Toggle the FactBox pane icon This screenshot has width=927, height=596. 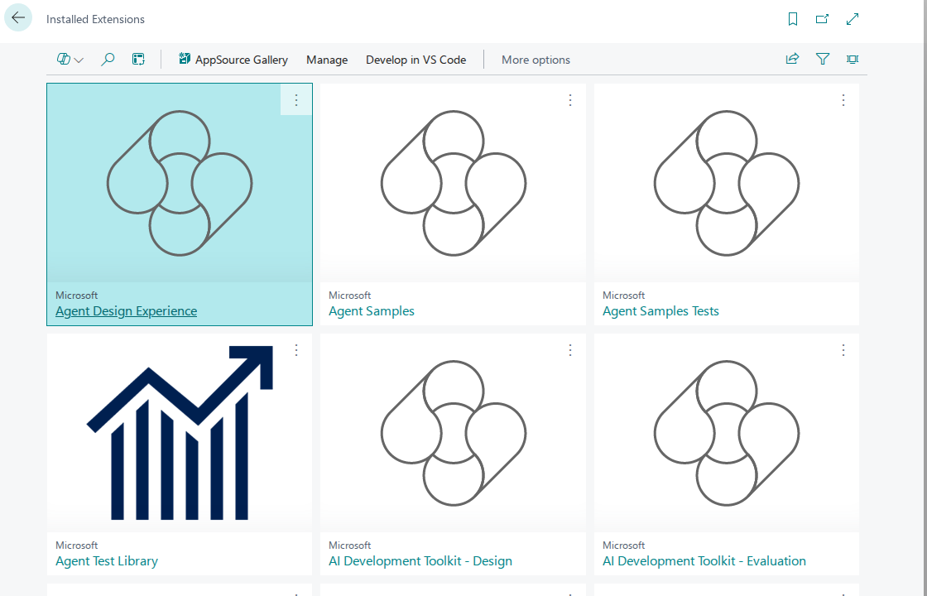coord(853,59)
